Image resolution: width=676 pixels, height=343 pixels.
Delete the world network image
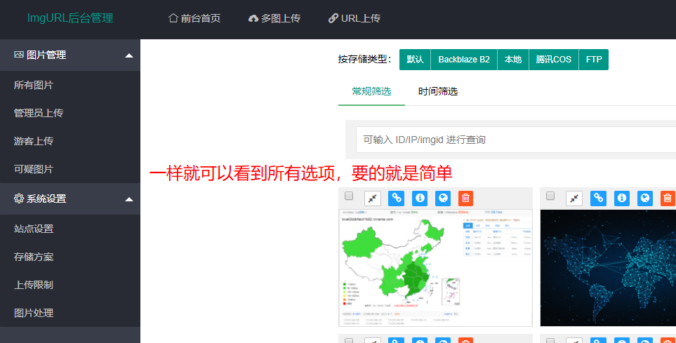pyautogui.click(x=668, y=199)
